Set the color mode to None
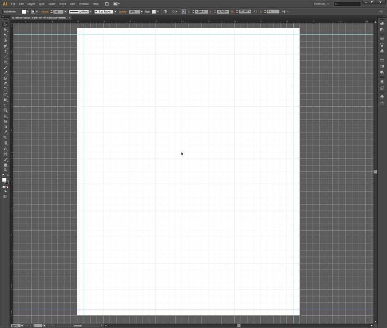 tap(7, 187)
